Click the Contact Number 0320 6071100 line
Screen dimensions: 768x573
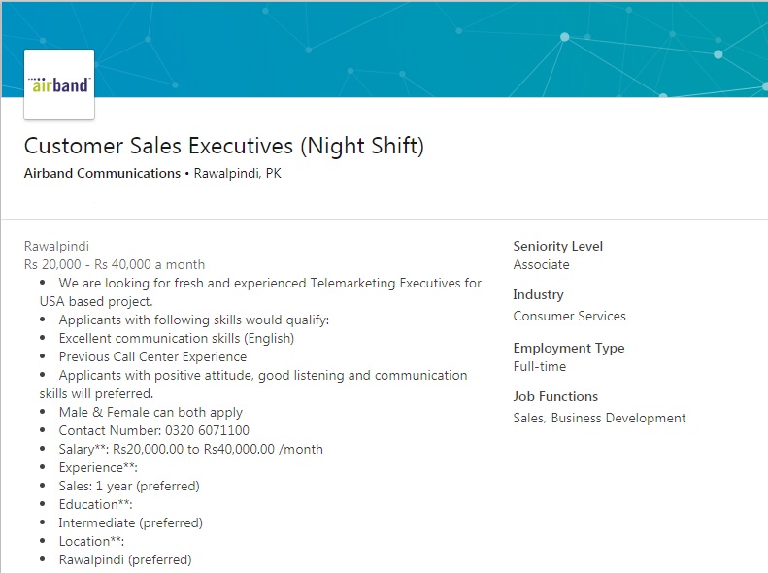click(153, 430)
